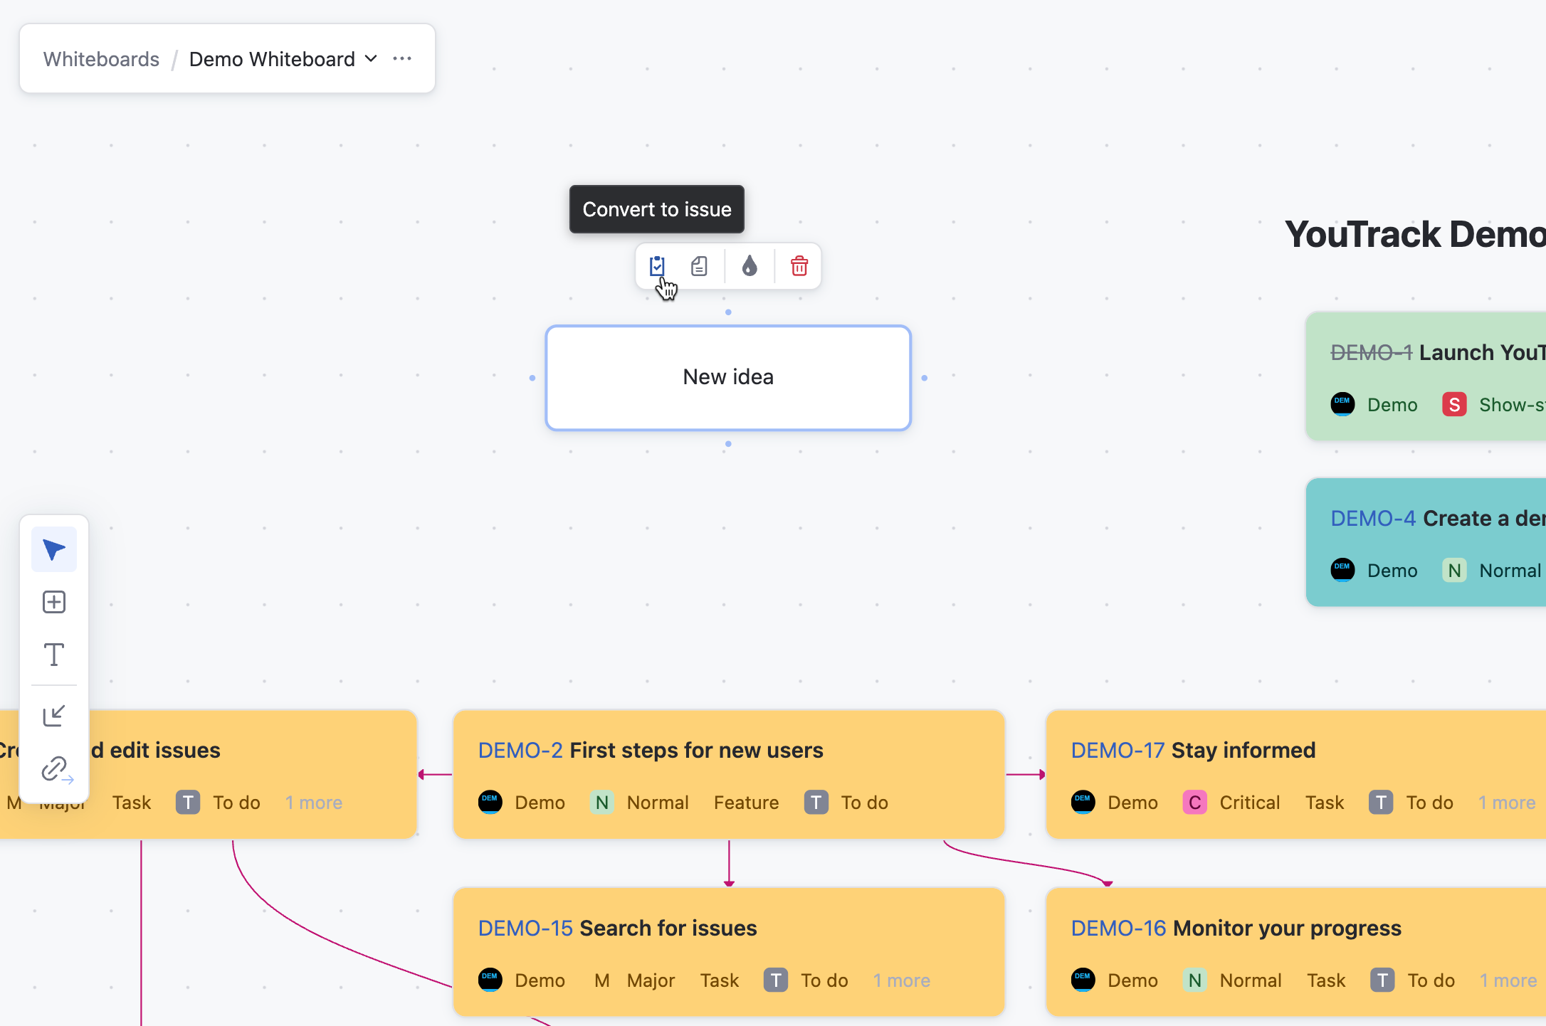
Task: Click the import issues arrow icon
Action: [54, 716]
